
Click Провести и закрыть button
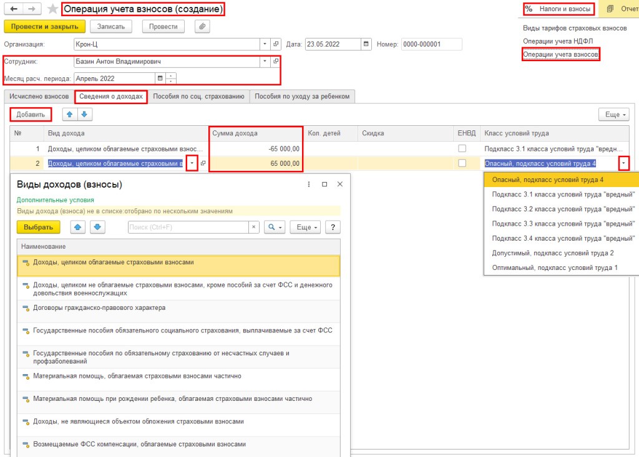[44, 26]
